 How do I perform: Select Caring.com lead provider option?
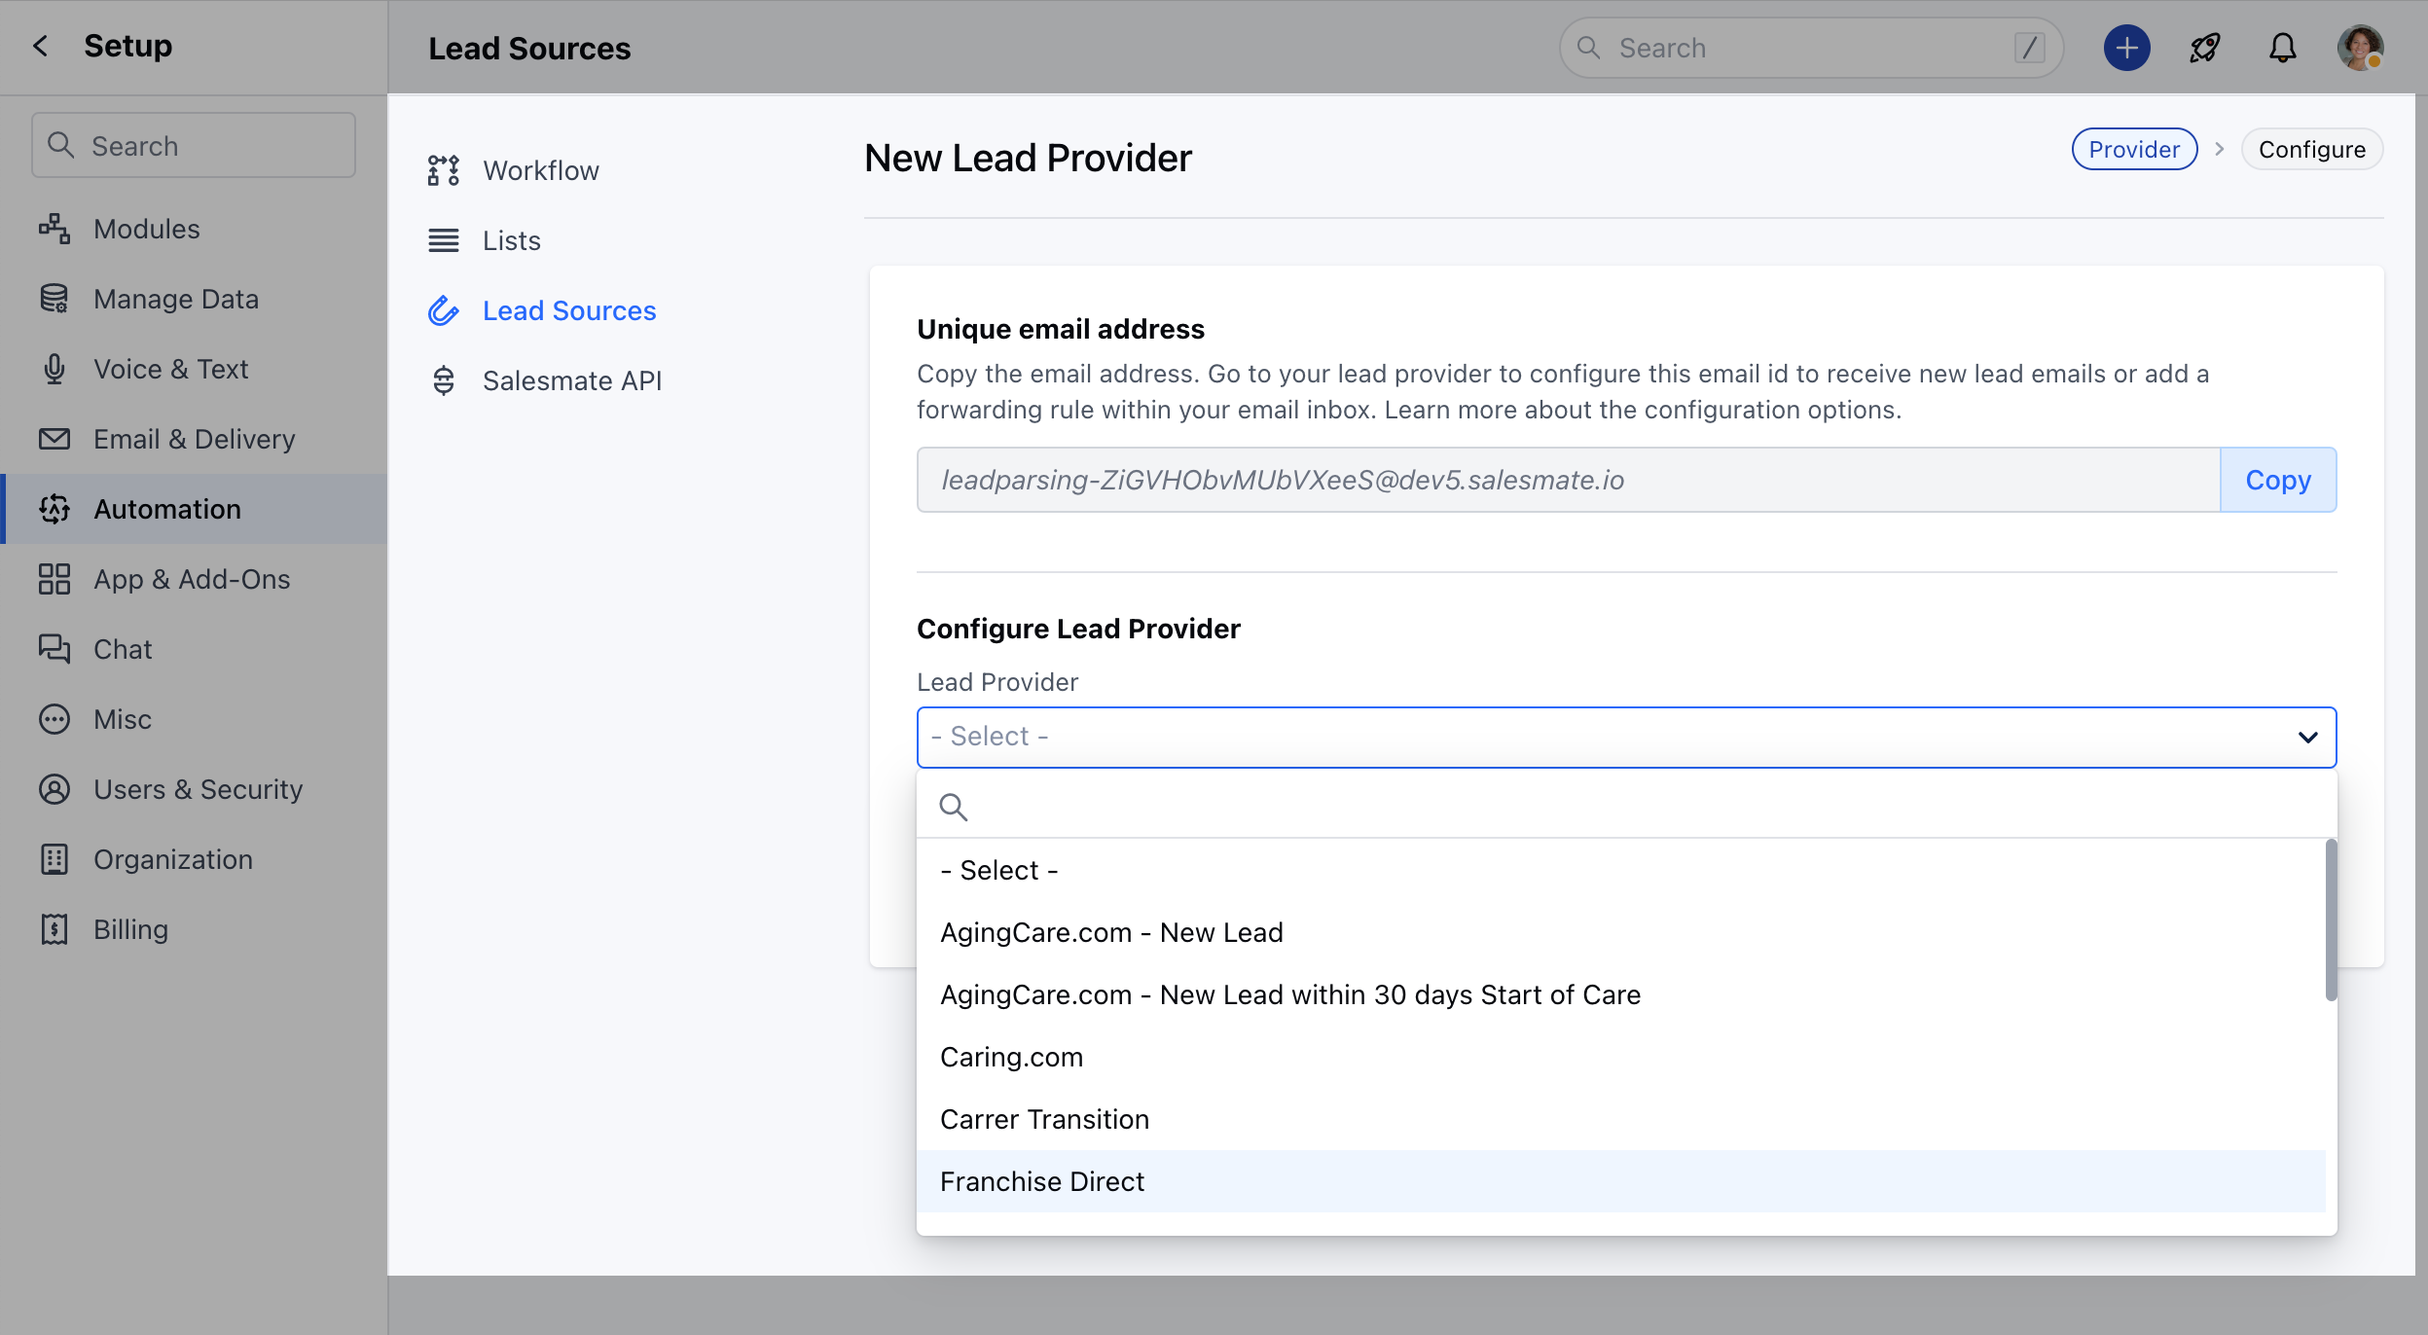[1011, 1057]
